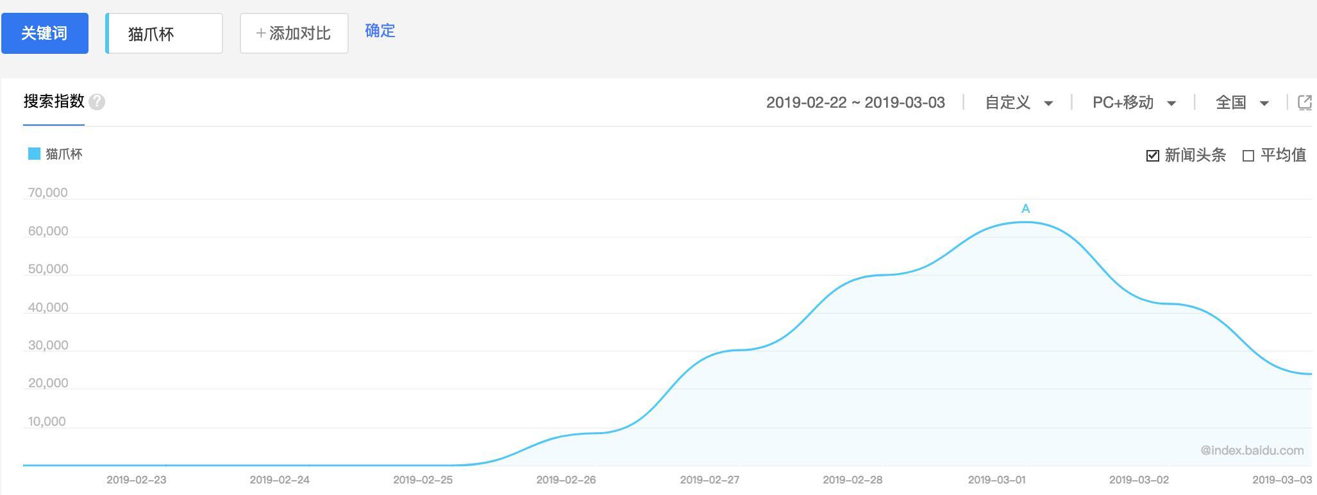The width and height of the screenshot is (1317, 495).
Task: Click the 2019-02-26 axis date label
Action: 566,480
